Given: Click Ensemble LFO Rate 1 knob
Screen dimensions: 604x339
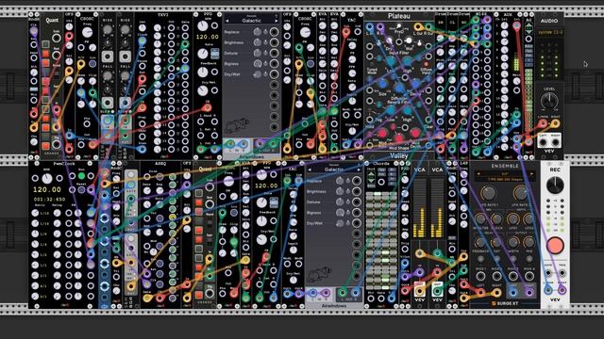Looking at the screenshot, I should coord(488,192).
